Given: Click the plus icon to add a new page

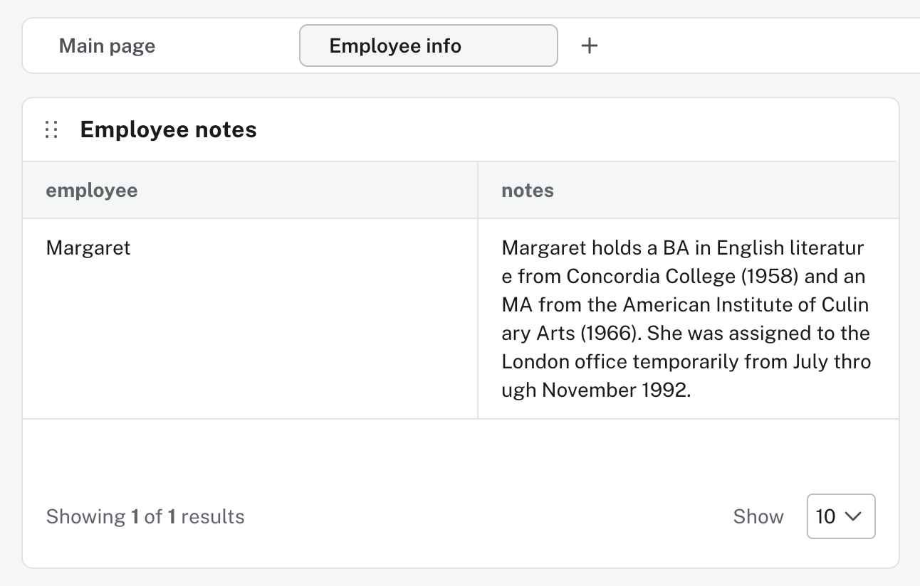Looking at the screenshot, I should [x=589, y=45].
